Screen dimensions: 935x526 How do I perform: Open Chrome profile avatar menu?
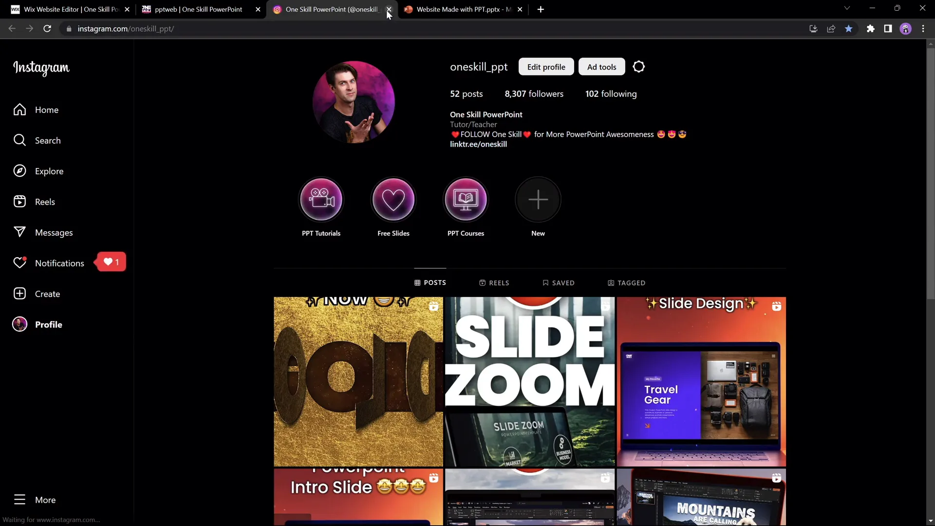tap(905, 29)
